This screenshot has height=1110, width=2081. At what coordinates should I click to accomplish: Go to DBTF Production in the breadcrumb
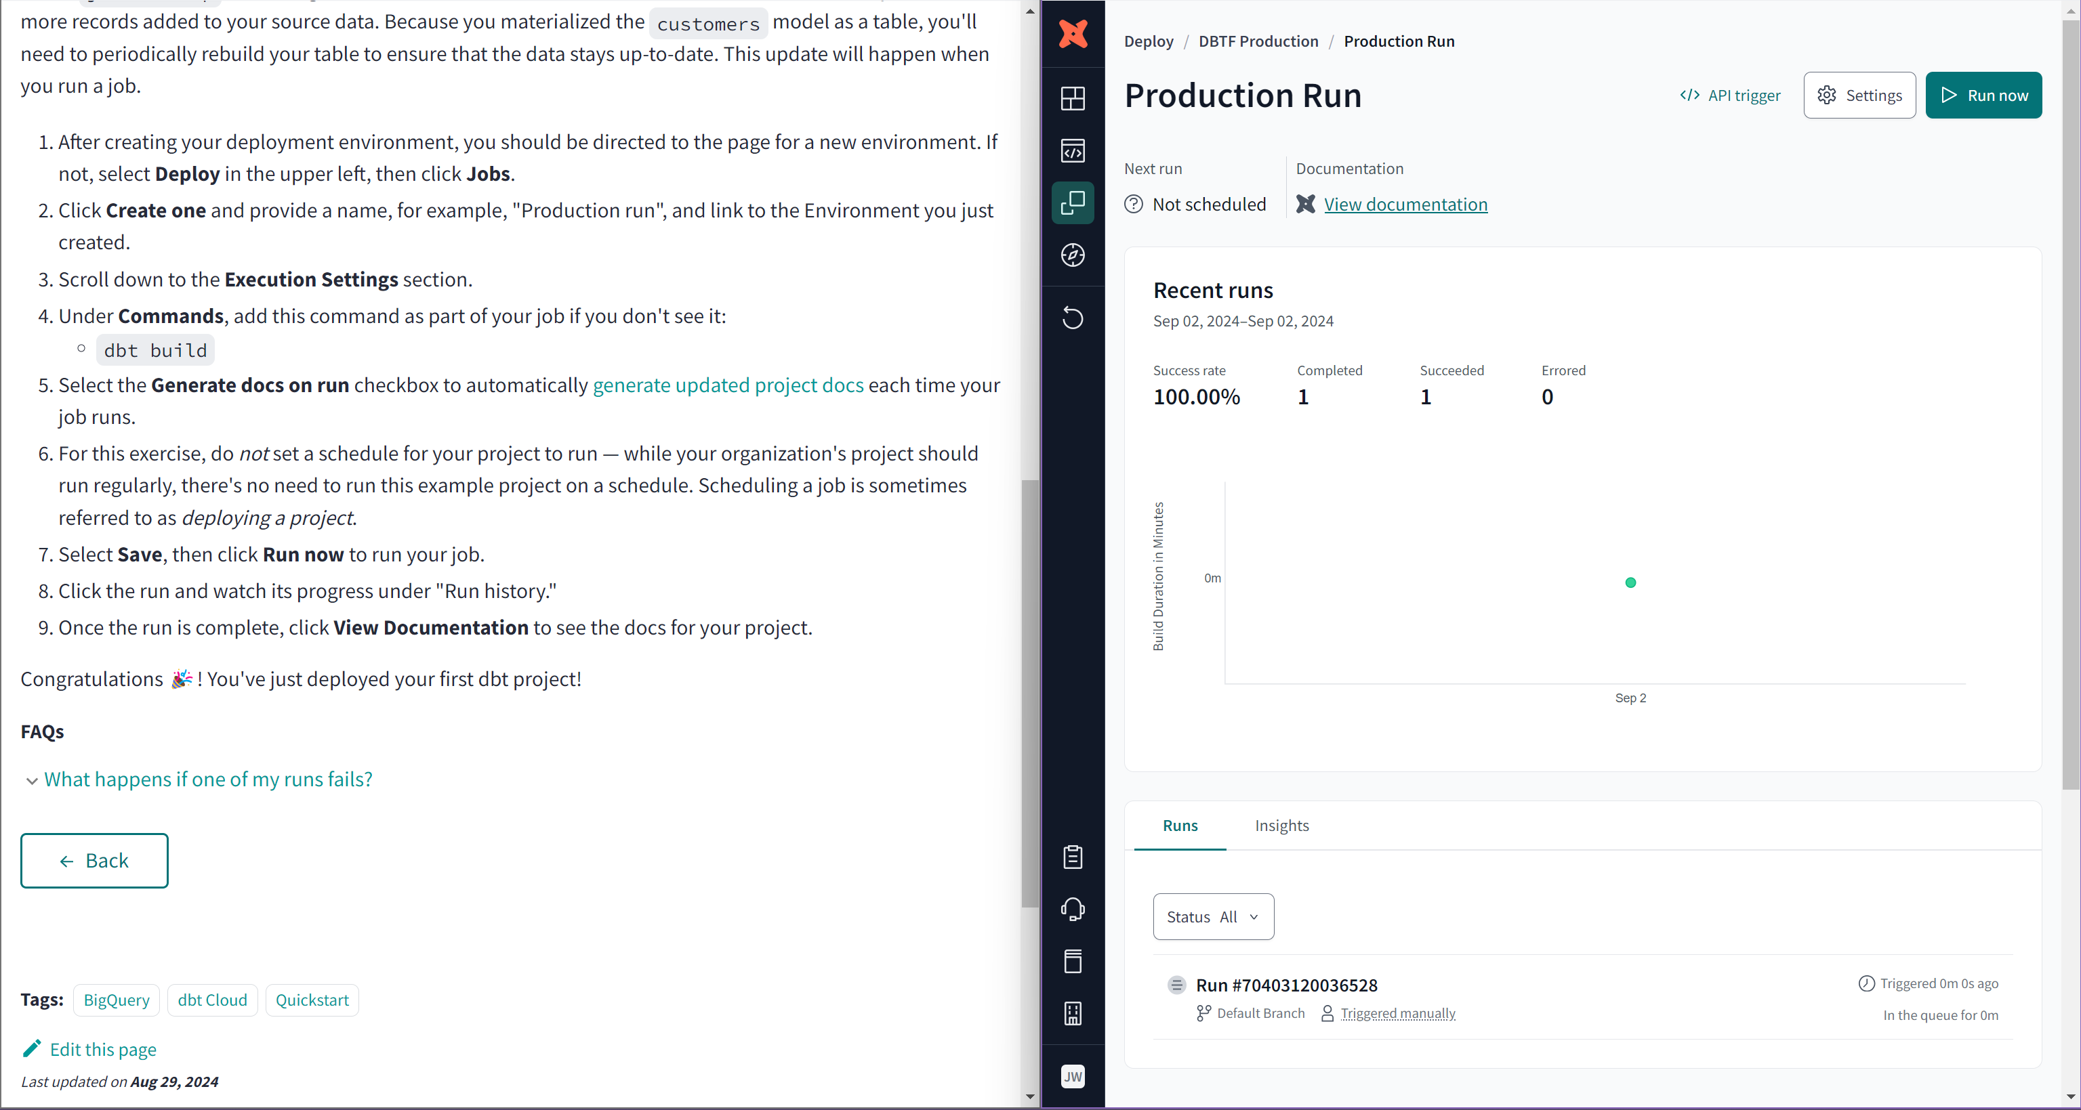pos(1258,41)
